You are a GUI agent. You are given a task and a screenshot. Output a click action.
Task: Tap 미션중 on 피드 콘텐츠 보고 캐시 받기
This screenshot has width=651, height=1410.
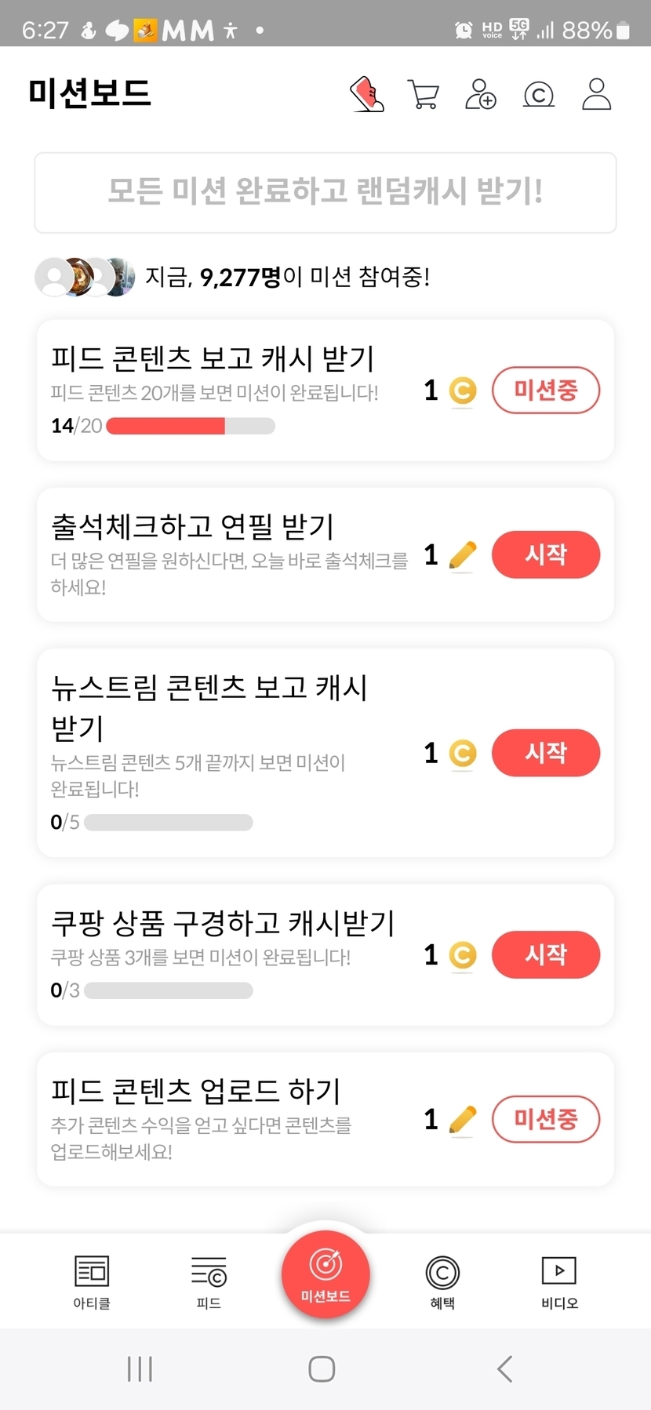click(x=546, y=390)
